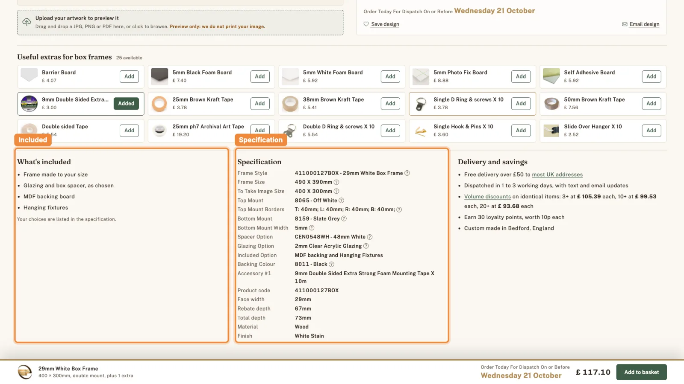Click the Slide Over Hanger product image
Image resolution: width=684 pixels, height=384 pixels.
click(551, 131)
